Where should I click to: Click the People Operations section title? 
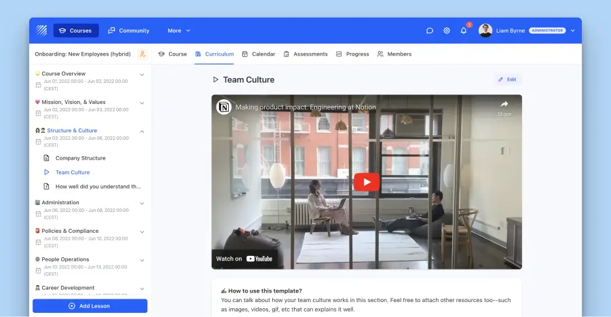point(65,259)
